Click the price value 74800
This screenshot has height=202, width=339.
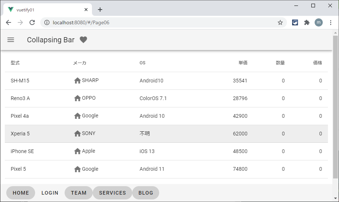(x=240, y=169)
